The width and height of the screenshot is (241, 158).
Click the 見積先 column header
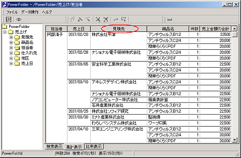coord(119,29)
